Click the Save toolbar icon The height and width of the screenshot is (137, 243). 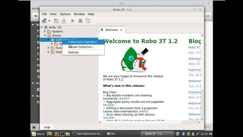pyautogui.click(x=64, y=21)
